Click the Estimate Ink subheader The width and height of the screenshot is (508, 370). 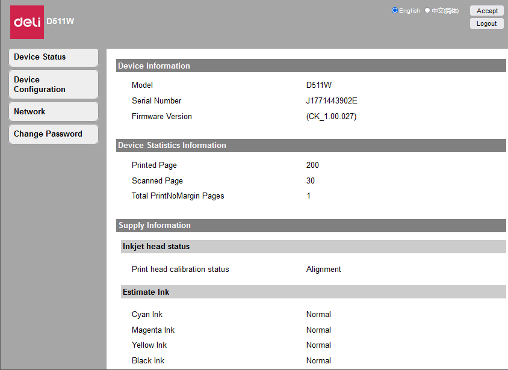click(x=314, y=292)
